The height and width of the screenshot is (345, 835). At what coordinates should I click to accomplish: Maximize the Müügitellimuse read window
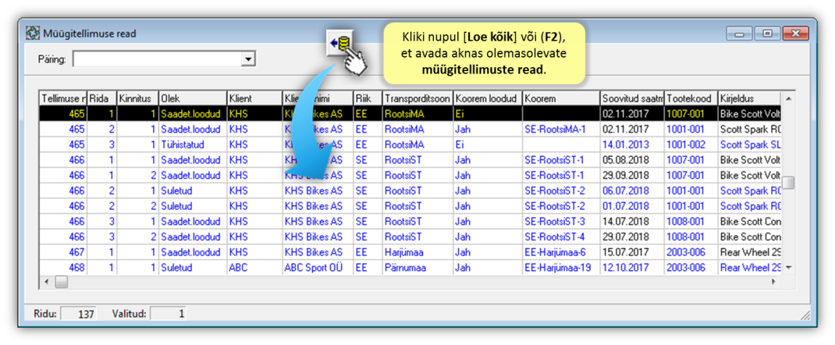coord(768,34)
